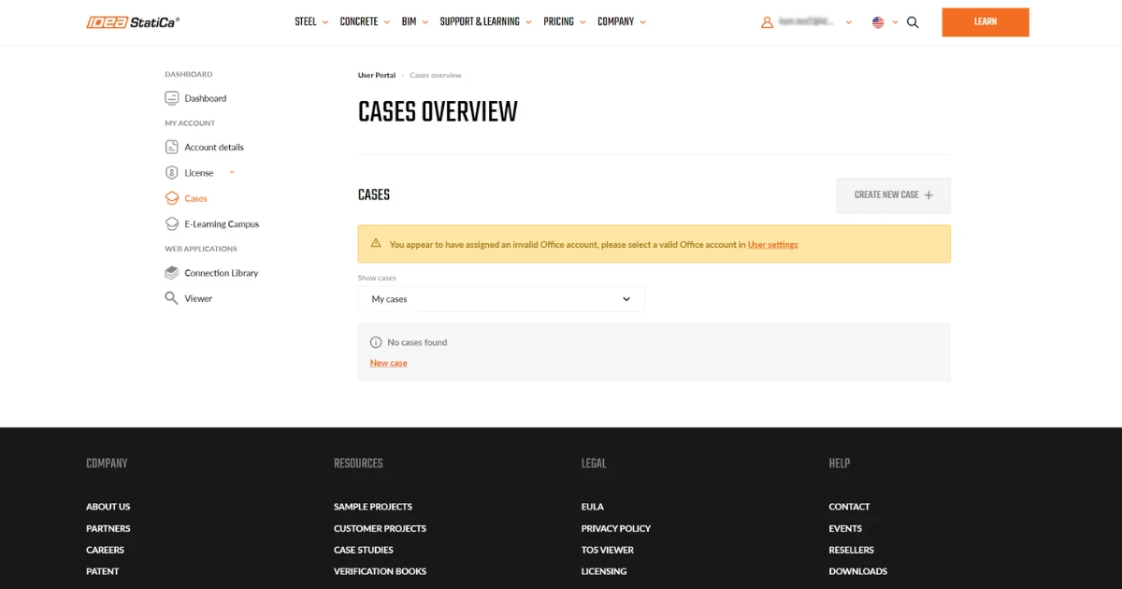The image size is (1122, 589).
Task: Open the language flag selector
Action: click(885, 22)
